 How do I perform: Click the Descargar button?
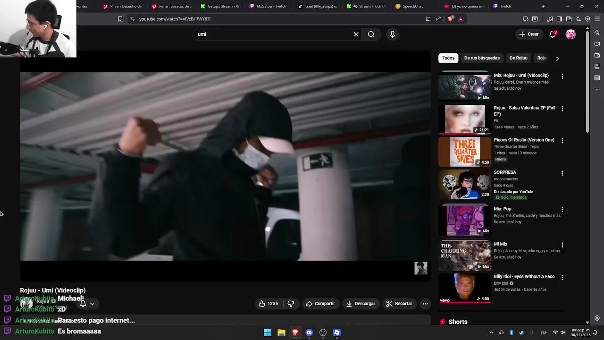(x=361, y=304)
